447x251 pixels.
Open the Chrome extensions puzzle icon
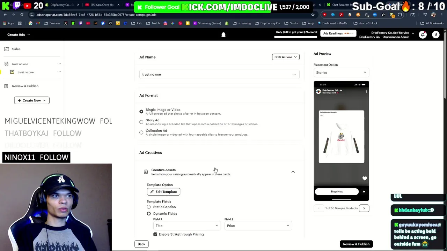pos(400,15)
